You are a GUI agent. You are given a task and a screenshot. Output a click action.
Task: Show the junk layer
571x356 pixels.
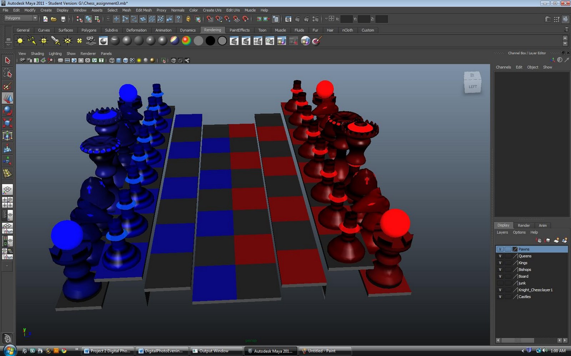(x=500, y=283)
